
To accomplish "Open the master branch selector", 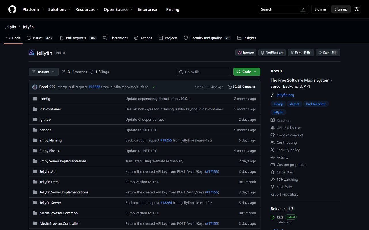I will tap(44, 72).
